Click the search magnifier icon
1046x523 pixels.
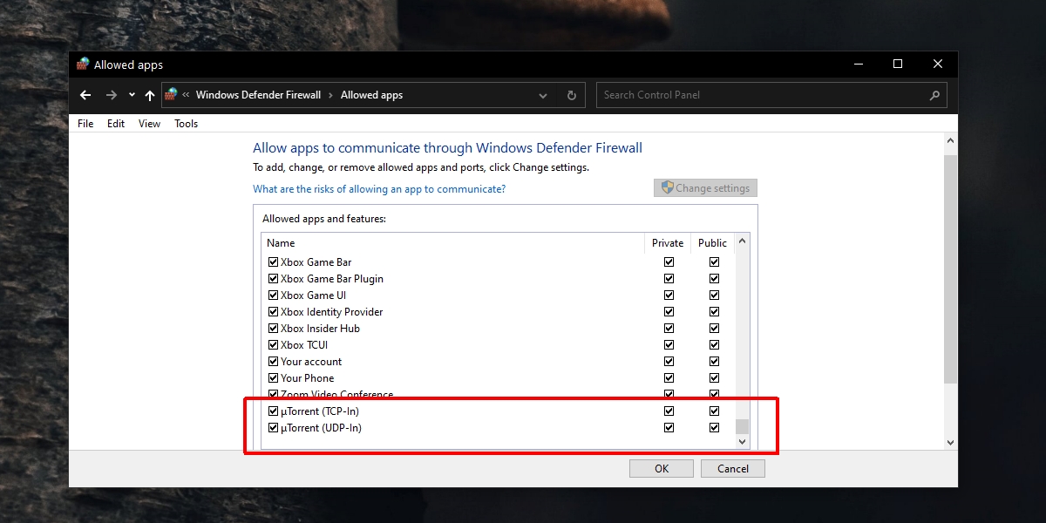click(934, 95)
